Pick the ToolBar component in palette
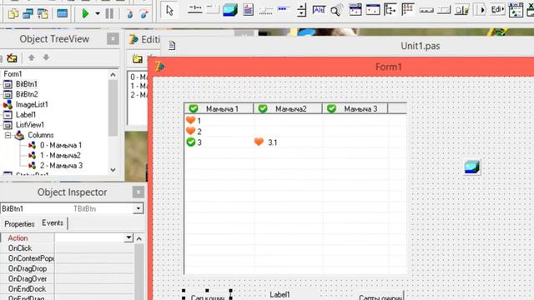Screen dimensions: 534x300 [462, 10]
